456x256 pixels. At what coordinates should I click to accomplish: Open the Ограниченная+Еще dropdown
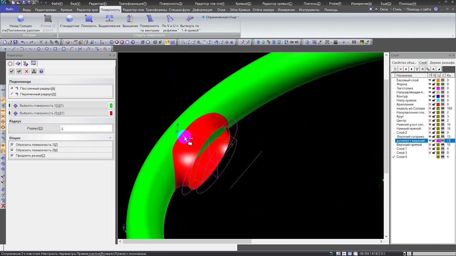pyautogui.click(x=220, y=17)
